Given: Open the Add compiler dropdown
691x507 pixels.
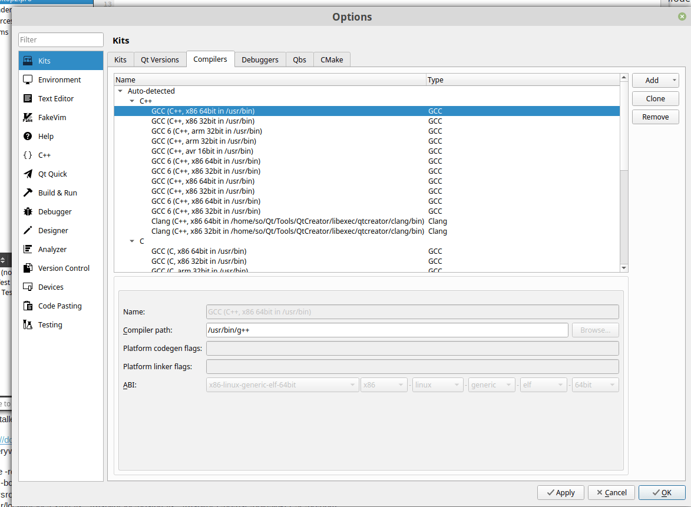Looking at the screenshot, I should coord(675,81).
